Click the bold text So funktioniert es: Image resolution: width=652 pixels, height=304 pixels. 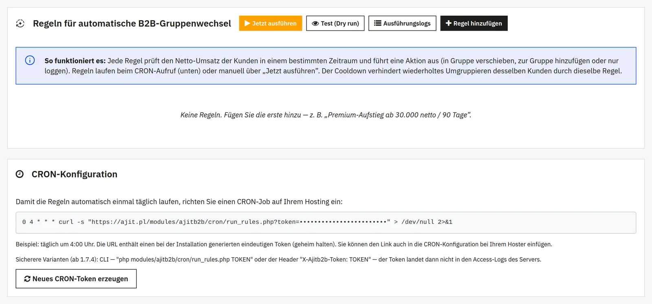click(x=75, y=61)
